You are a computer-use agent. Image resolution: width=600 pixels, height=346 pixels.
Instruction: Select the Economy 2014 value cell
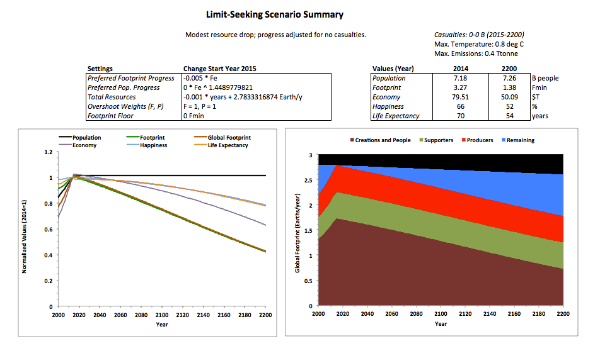461,97
